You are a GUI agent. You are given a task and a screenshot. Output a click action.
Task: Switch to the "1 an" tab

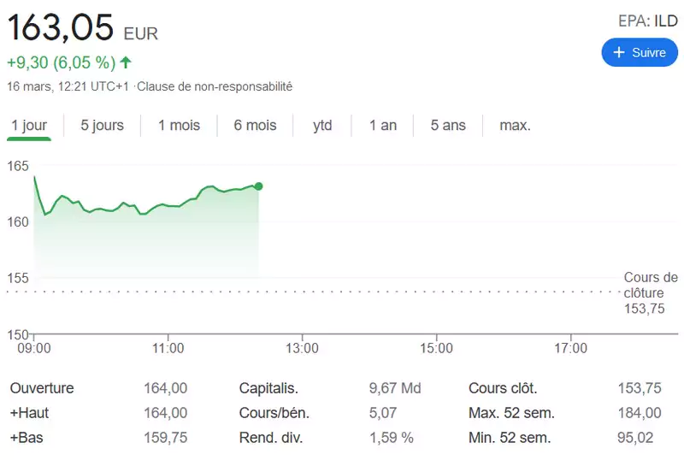coord(383,125)
